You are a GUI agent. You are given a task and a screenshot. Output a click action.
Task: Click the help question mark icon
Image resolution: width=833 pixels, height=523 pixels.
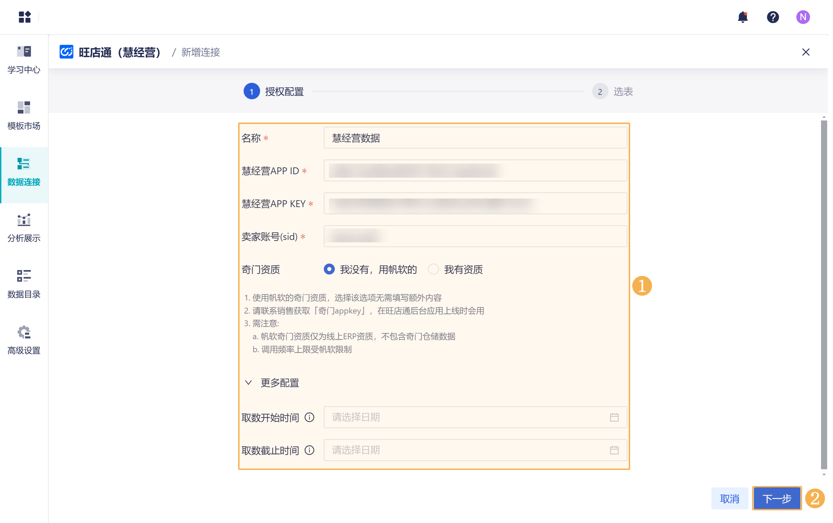[x=772, y=17]
